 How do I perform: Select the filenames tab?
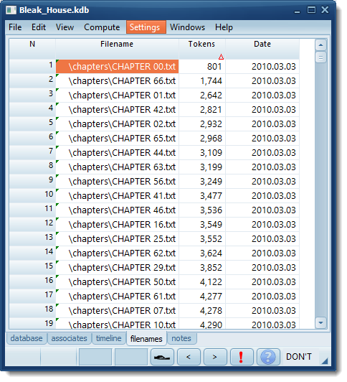point(146,339)
